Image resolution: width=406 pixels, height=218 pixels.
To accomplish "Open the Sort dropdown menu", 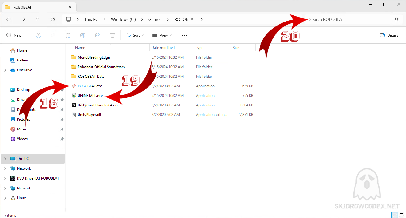I will (135, 35).
